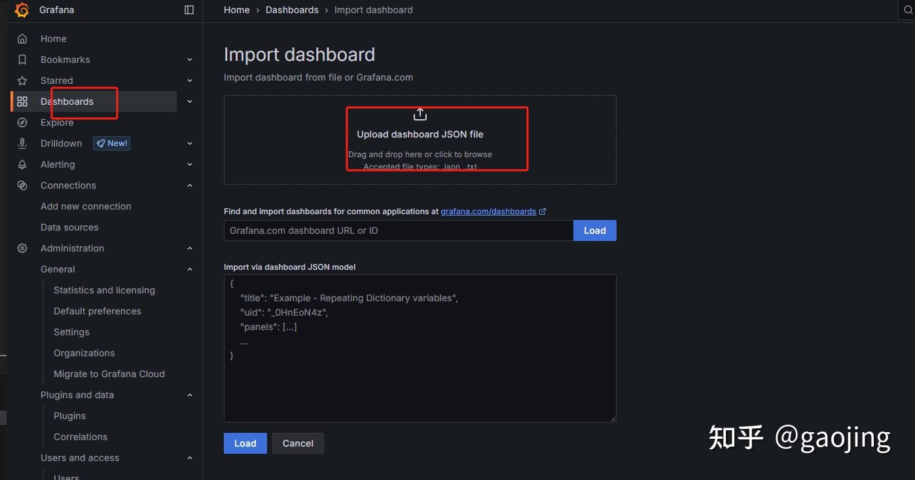
Task: Open the grafana.com/dashboards link
Action: tap(488, 211)
